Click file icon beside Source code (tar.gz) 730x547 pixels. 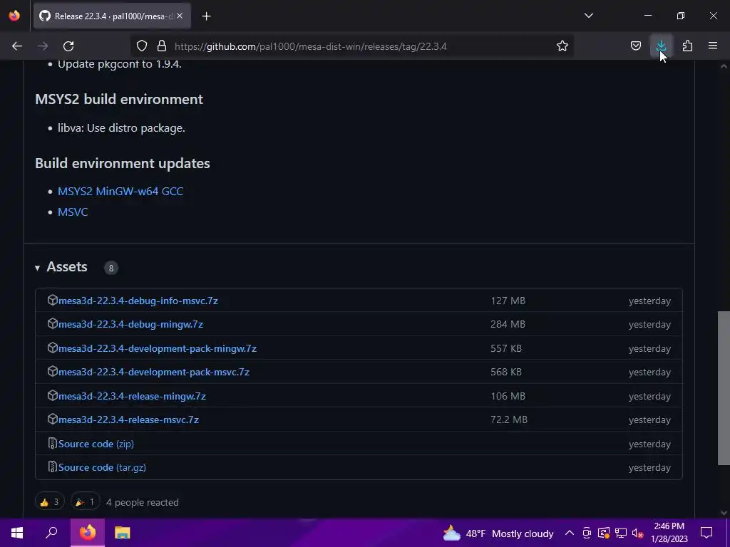52,467
